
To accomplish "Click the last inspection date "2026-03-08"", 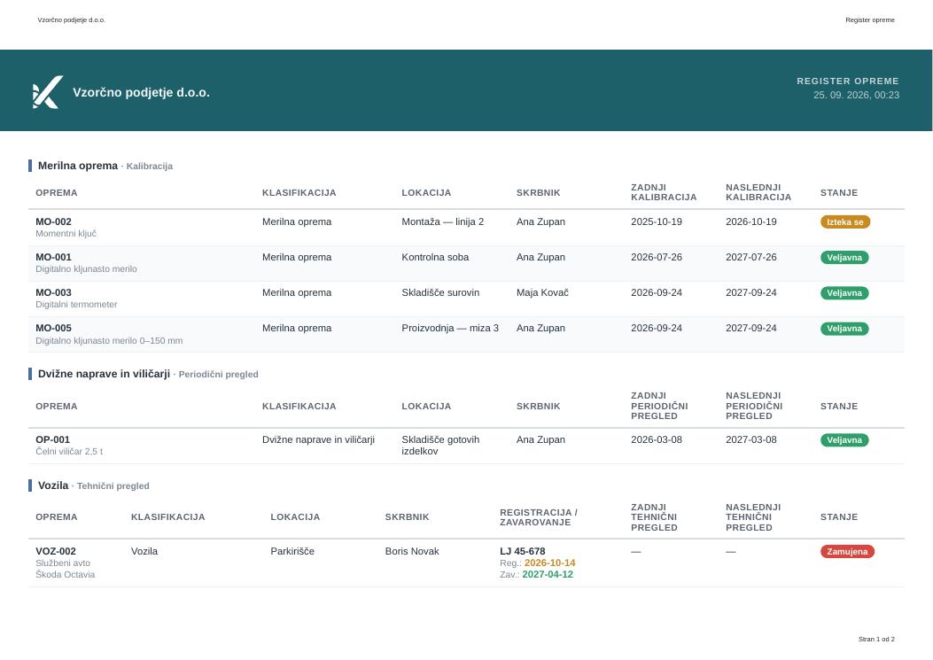I will click(x=657, y=439).
